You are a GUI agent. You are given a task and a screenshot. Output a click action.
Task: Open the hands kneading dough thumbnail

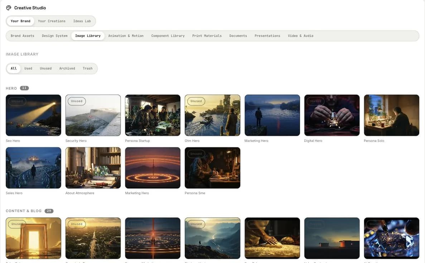[x=272, y=238]
